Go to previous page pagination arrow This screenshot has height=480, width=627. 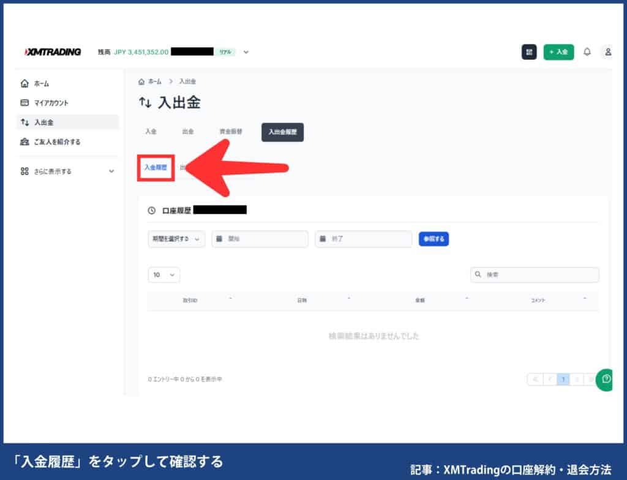(550, 379)
